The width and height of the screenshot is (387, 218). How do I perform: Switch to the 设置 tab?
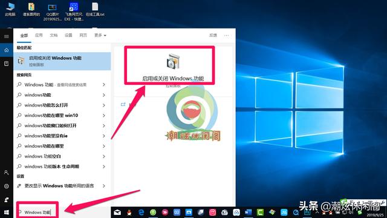pos(68,35)
